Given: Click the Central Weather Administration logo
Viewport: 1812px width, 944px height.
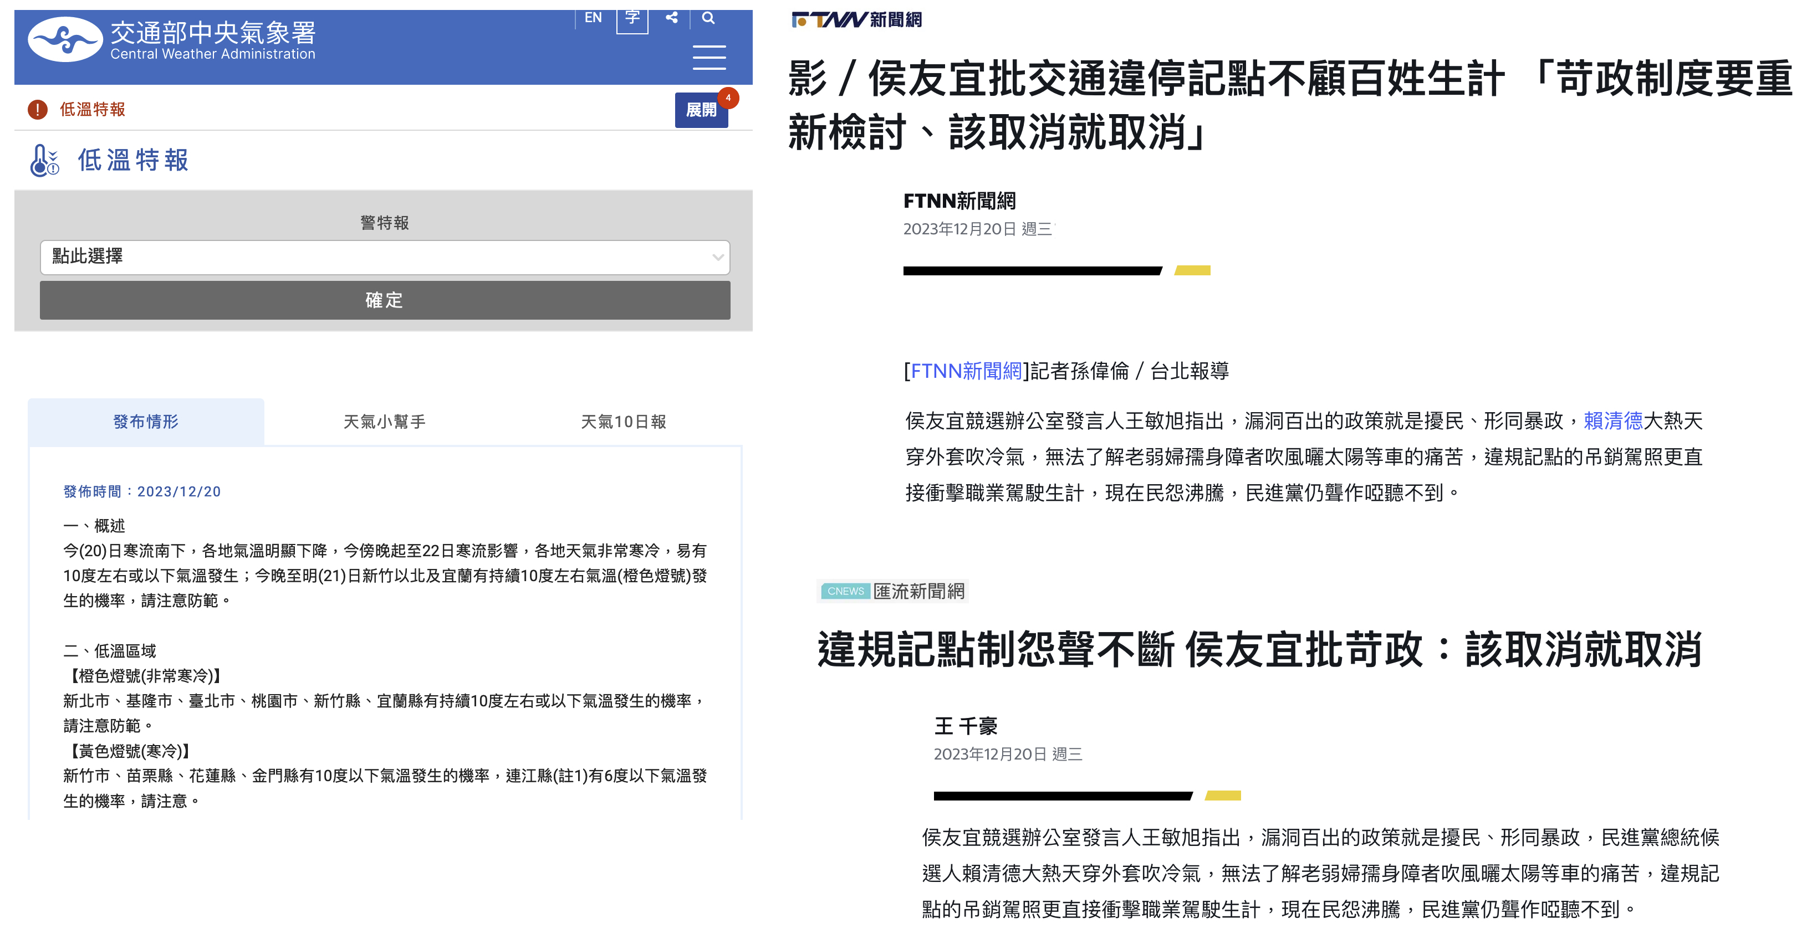Looking at the screenshot, I should tap(65, 39).
